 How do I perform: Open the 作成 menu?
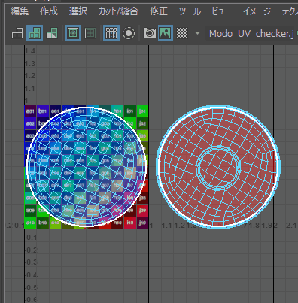(x=49, y=11)
